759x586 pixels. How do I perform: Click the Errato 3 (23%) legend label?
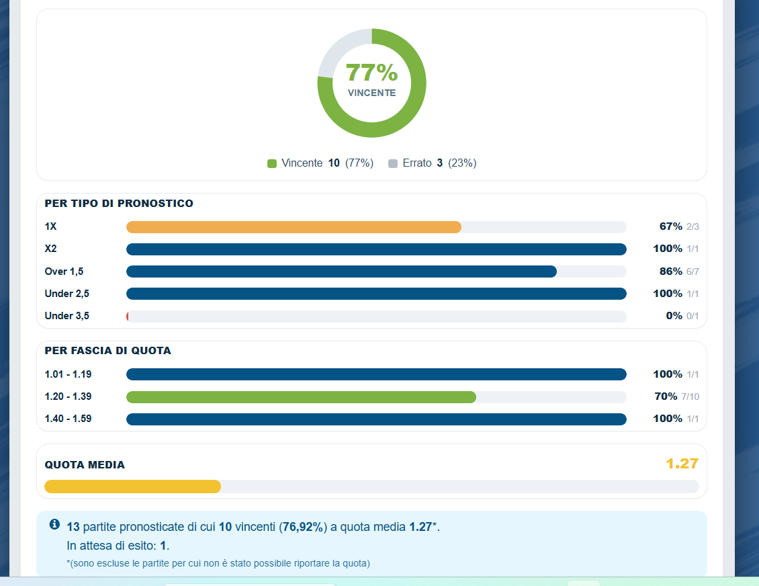coord(439,163)
